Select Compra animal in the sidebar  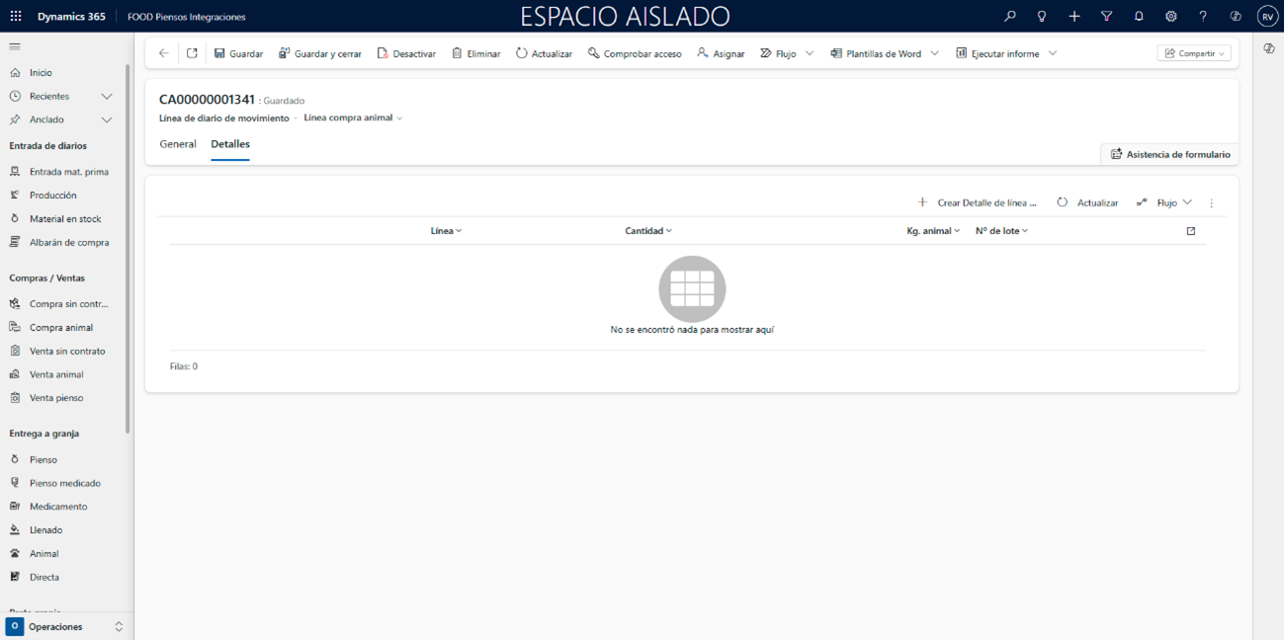[60, 328]
